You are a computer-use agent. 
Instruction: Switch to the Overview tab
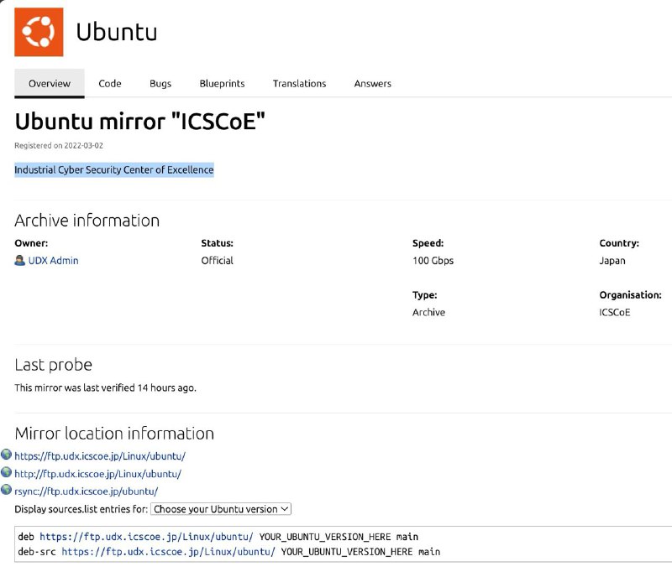[x=50, y=83]
